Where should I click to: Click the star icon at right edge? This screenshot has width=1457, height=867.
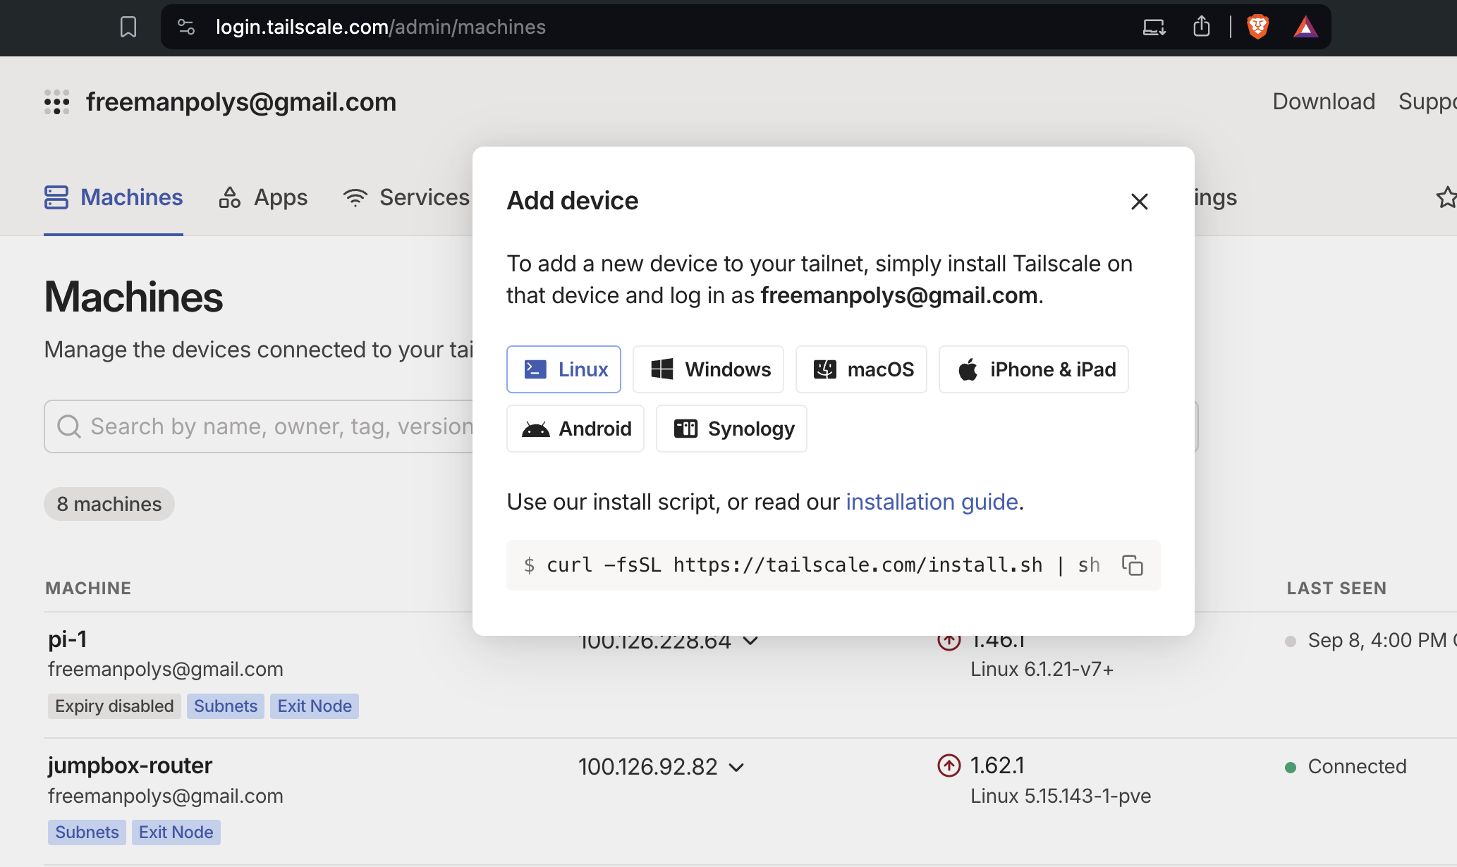pyautogui.click(x=1446, y=197)
